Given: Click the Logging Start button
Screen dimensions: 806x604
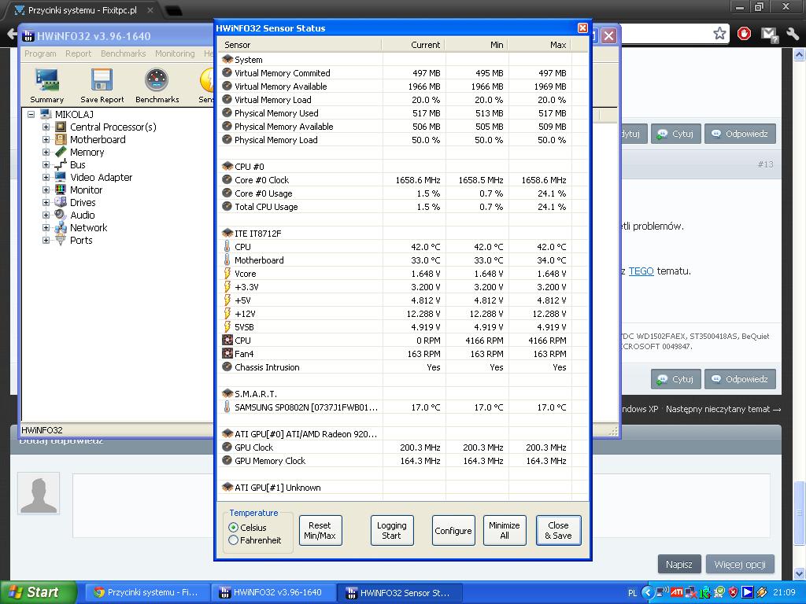Looking at the screenshot, I should coord(392,531).
